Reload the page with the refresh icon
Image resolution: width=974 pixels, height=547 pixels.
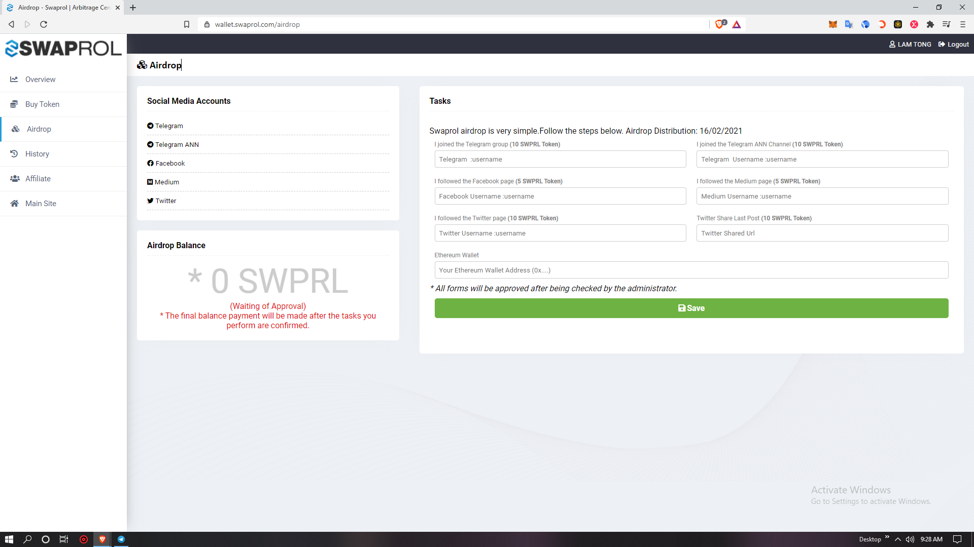44,24
